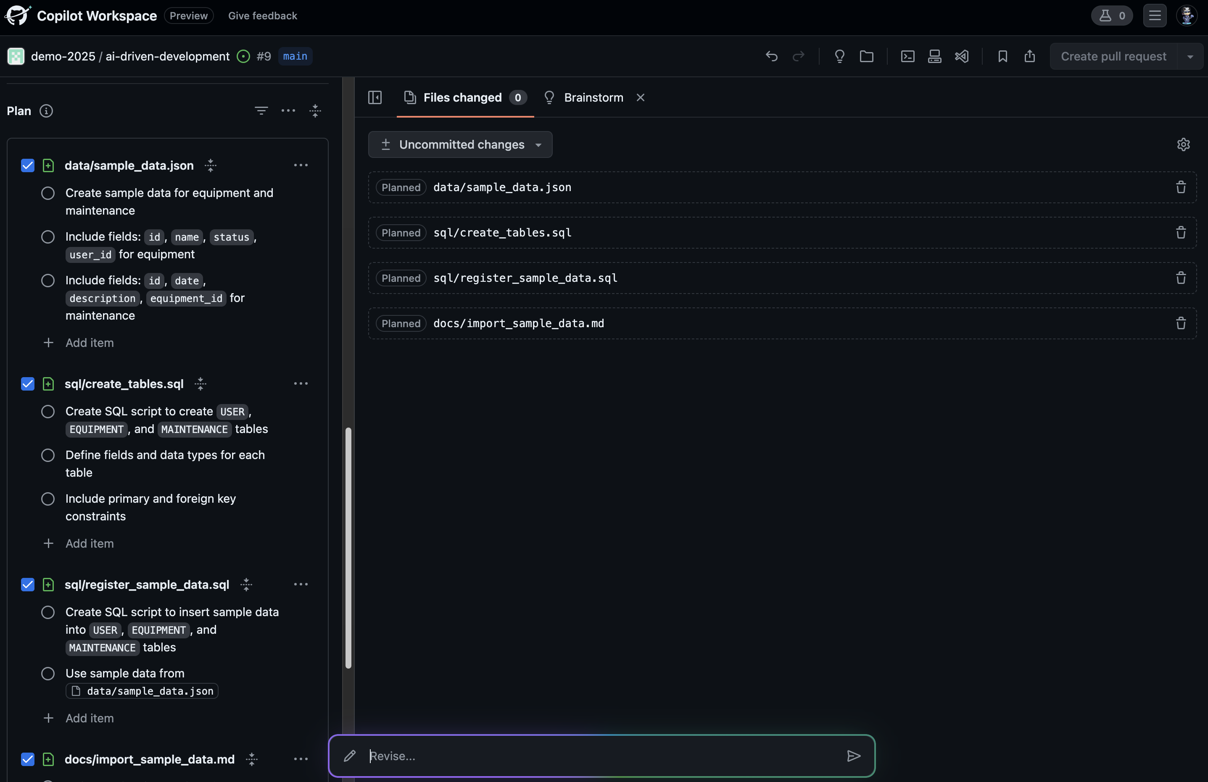Viewport: 1208px width, 782px height.
Task: Open options menu for data/sample_data.json
Action: [301, 165]
